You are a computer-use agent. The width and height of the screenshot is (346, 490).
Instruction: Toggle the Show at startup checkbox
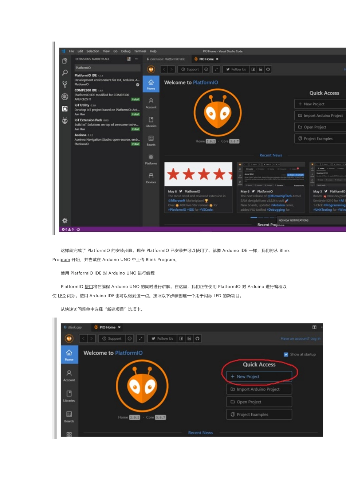pos(286,354)
